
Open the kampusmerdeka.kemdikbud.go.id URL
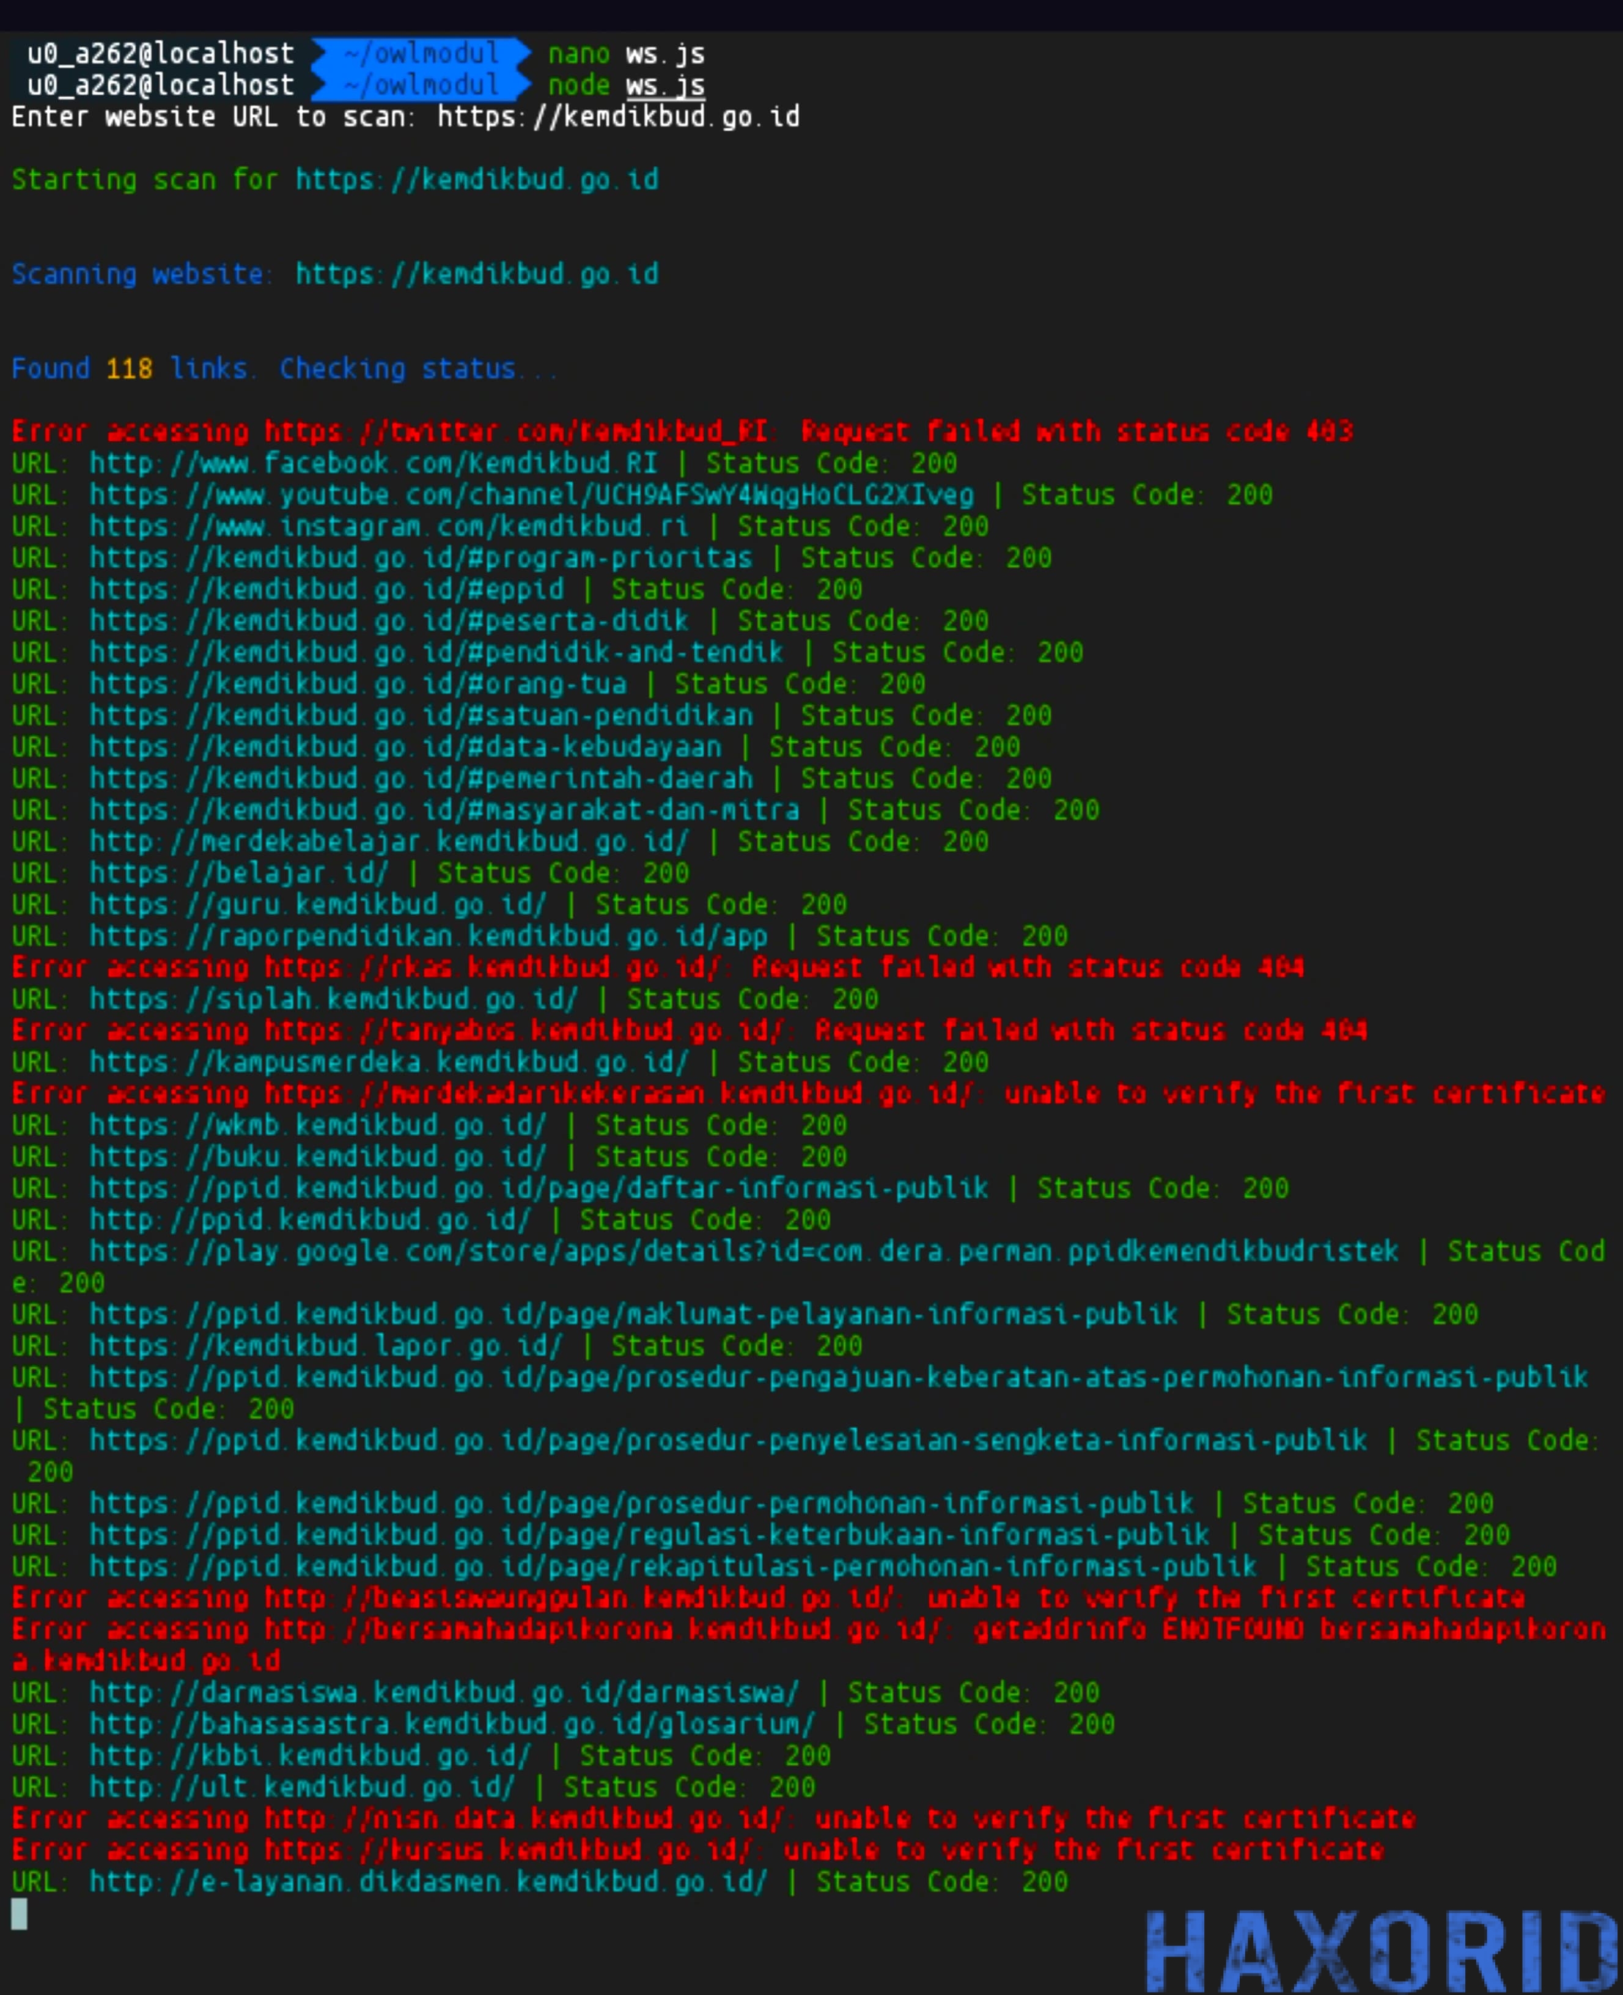[389, 1063]
